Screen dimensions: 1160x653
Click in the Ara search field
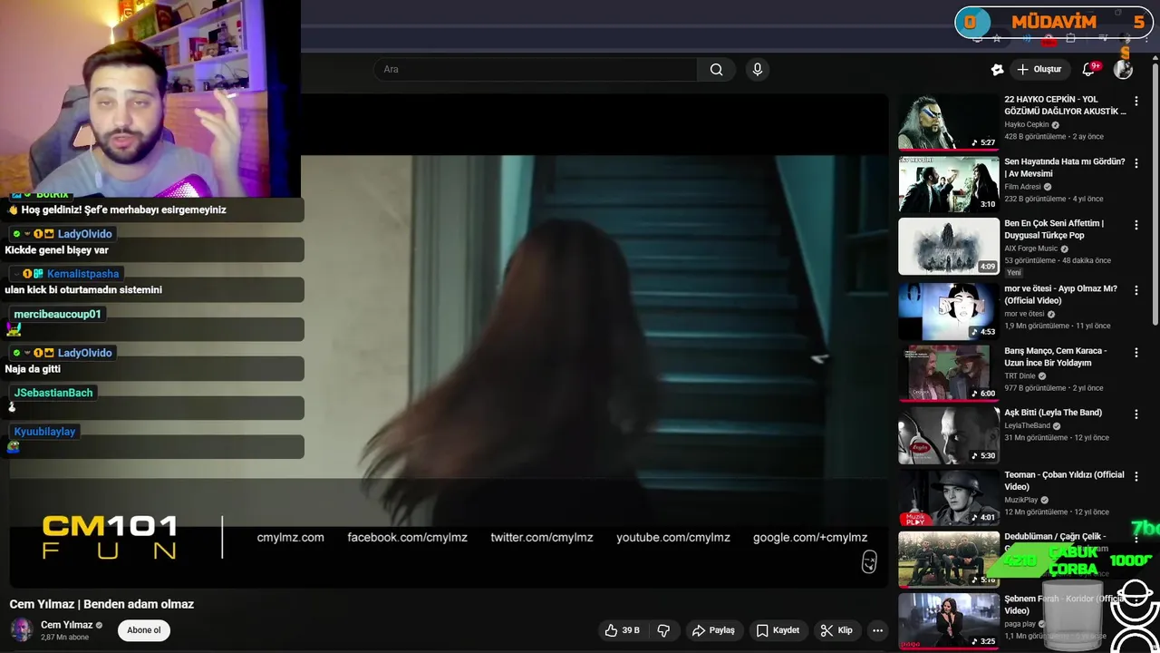coord(536,69)
